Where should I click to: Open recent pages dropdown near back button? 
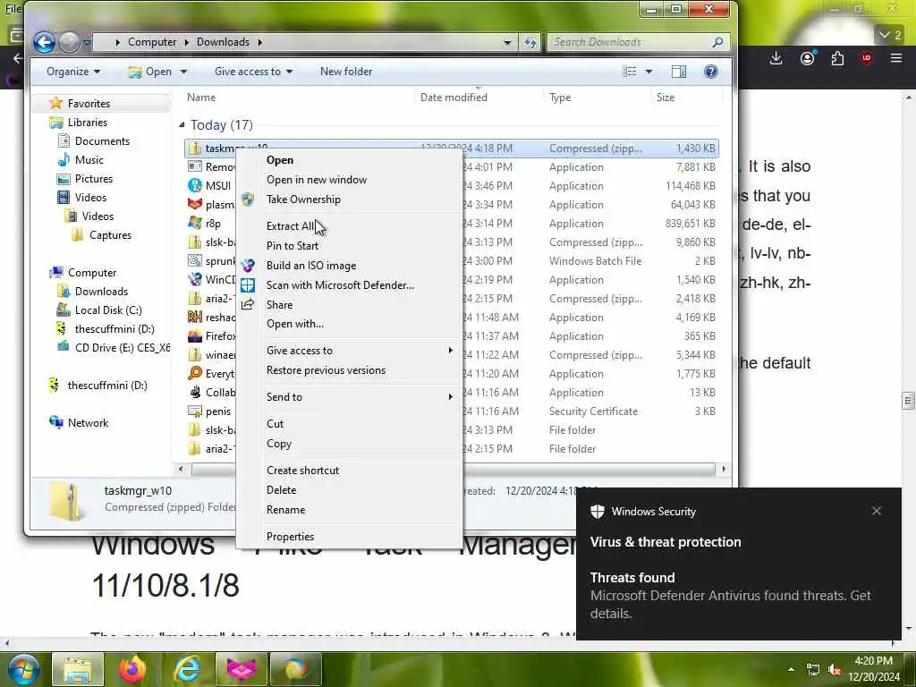click(87, 43)
